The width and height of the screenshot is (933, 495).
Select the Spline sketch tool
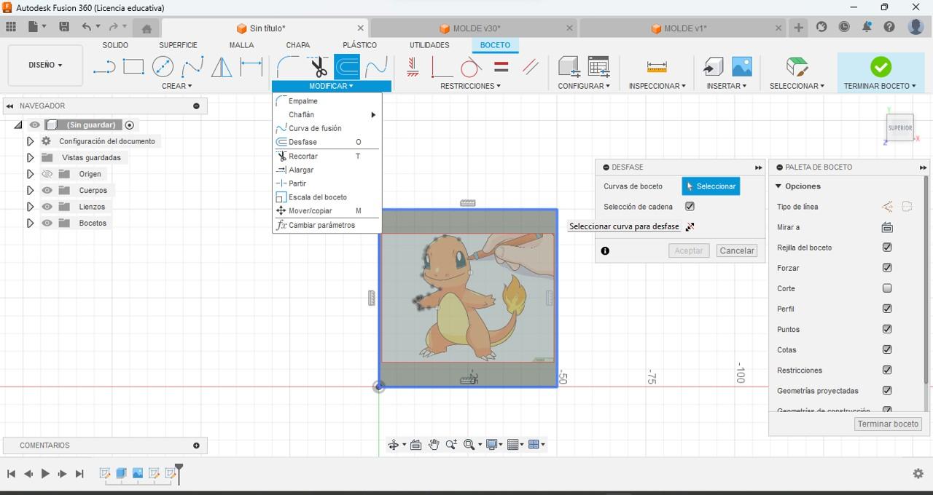pos(192,67)
